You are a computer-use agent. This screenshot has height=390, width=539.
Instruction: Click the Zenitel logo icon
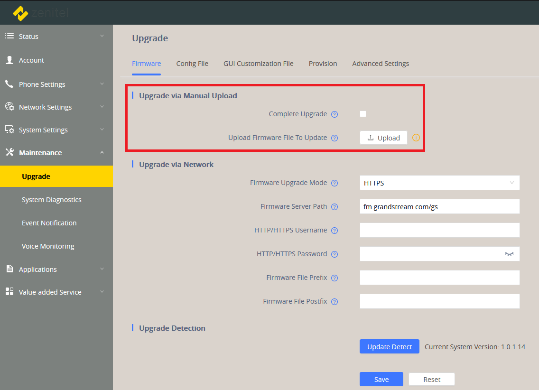coord(20,13)
